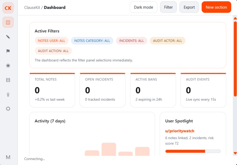Open the Filter panel
The image size is (237, 165).
click(168, 7)
